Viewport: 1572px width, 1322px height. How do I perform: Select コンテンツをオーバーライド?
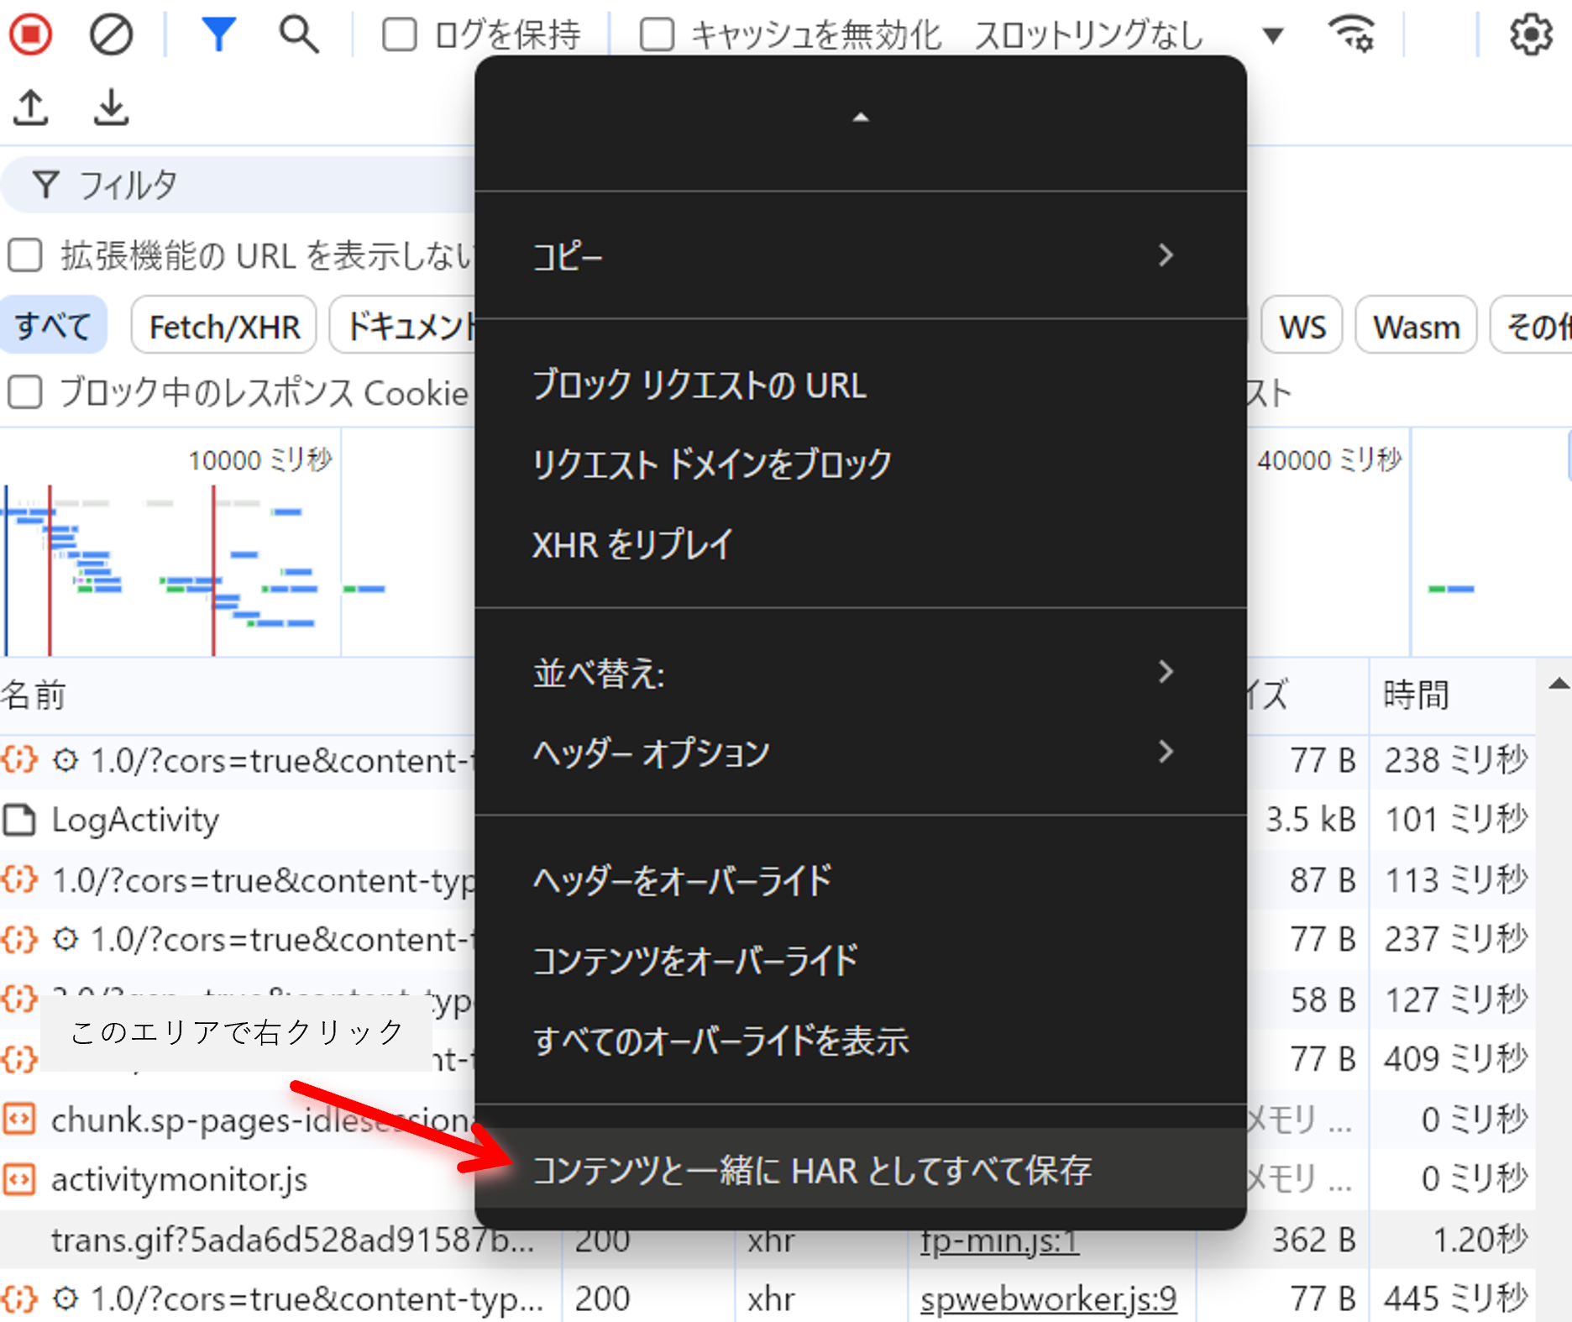point(860,961)
